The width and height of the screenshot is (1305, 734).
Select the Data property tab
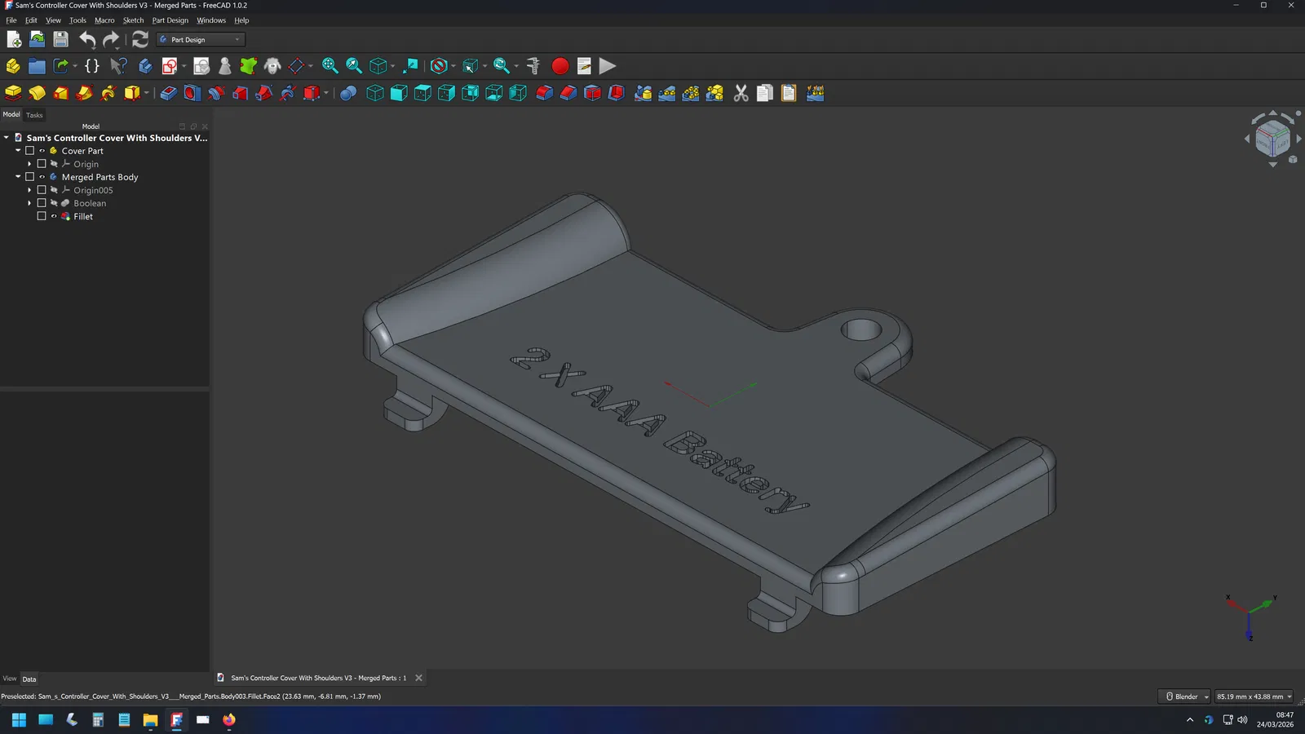pos(29,679)
